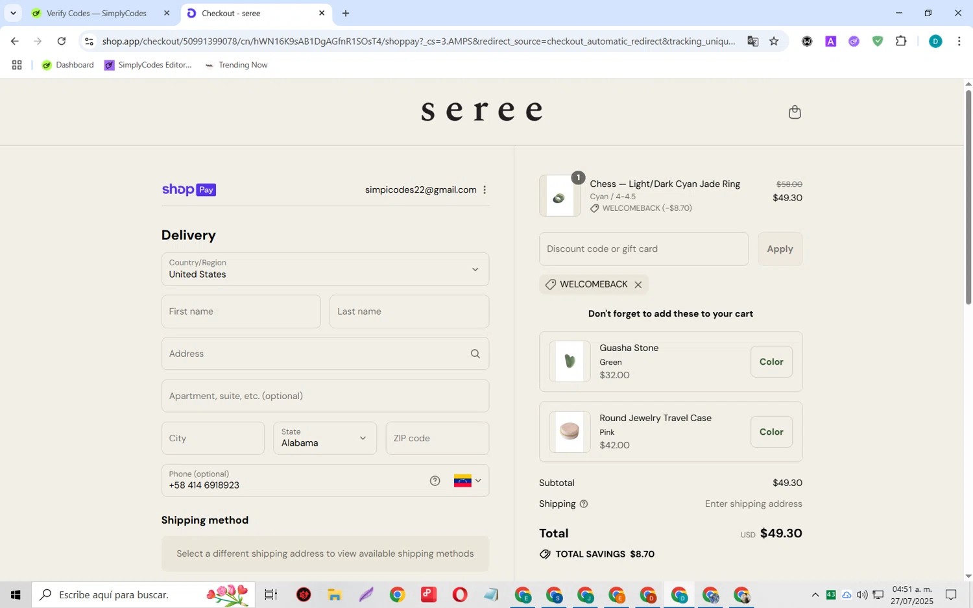The height and width of the screenshot is (608, 973).
Task: Open the Chrome profile avatar D
Action: pos(935,41)
